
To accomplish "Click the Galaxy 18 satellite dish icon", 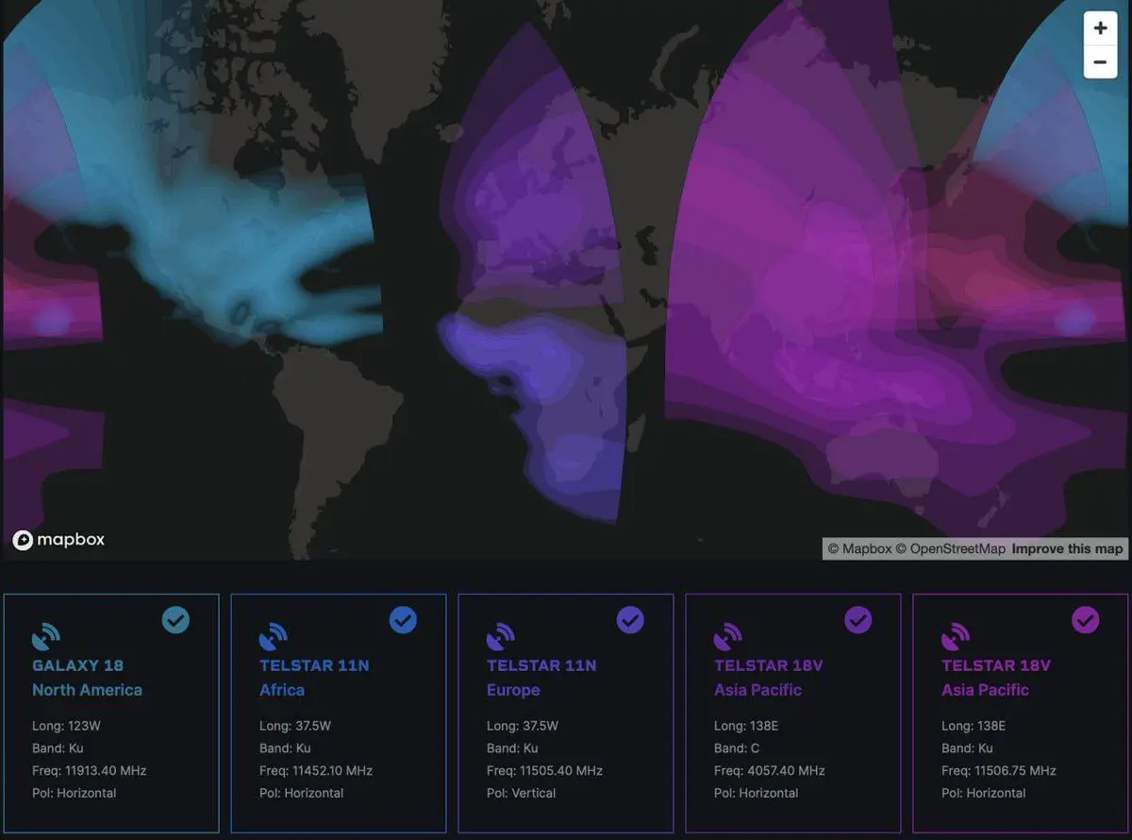I will [x=46, y=636].
